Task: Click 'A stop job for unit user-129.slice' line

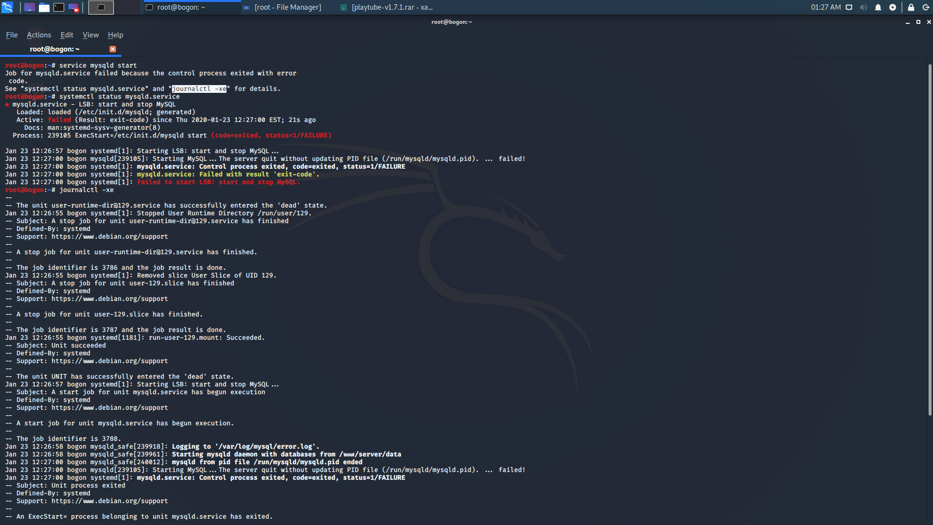Action: [x=104, y=315]
